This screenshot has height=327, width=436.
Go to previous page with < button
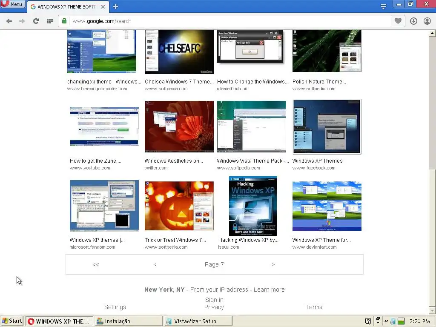point(155,264)
